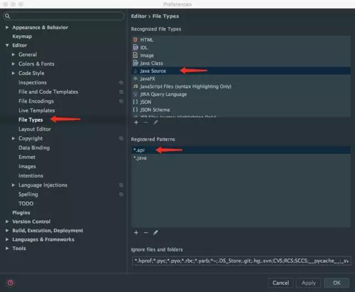Click the IDL file type icon

point(135,47)
